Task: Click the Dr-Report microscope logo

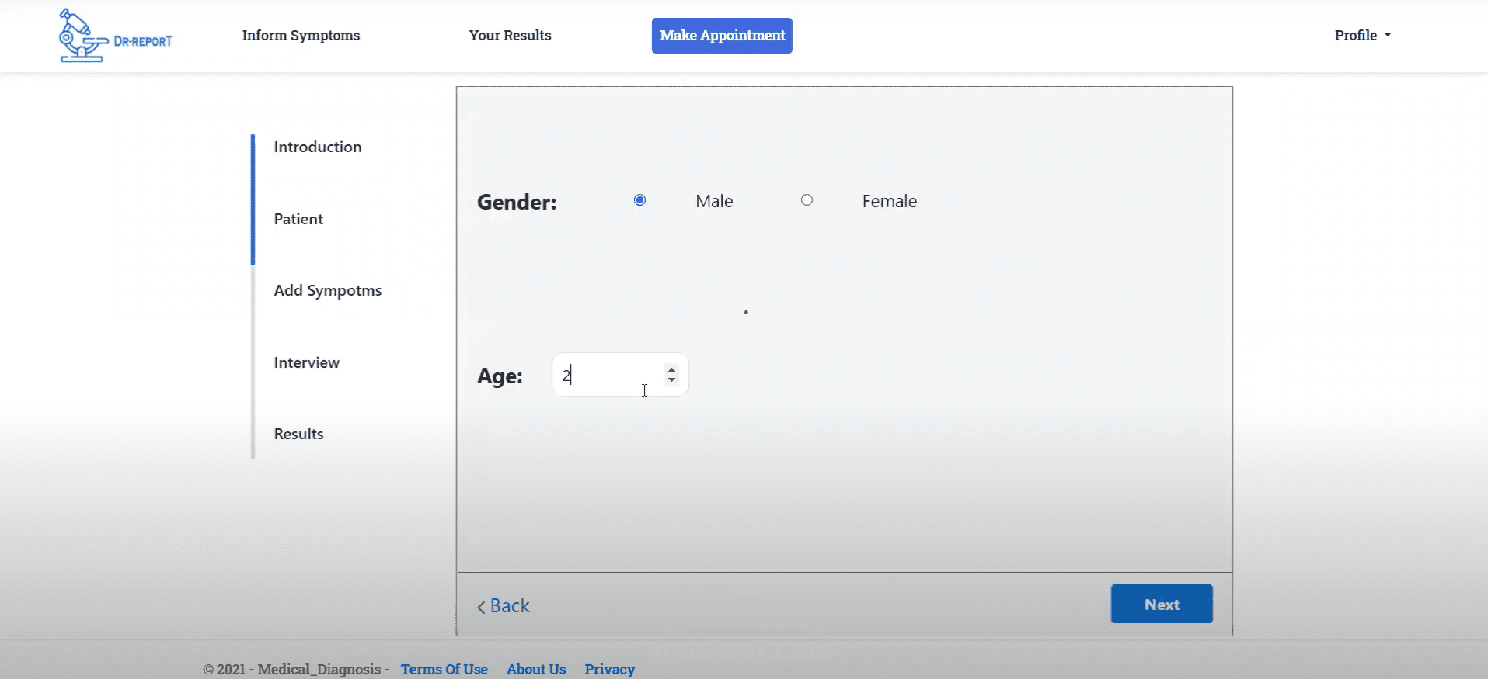Action: point(116,36)
